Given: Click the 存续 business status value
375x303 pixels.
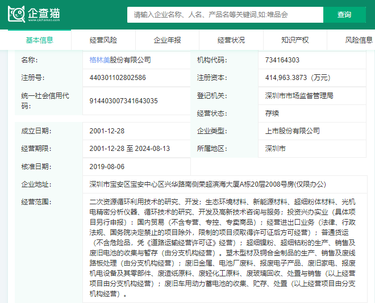Looking at the screenshot, I should (272, 113).
